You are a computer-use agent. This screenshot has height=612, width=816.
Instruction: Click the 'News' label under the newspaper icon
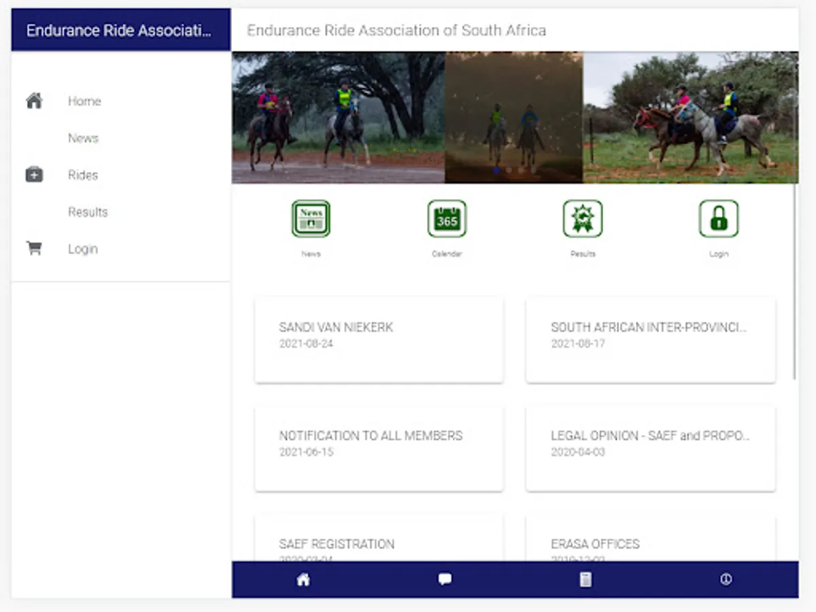click(311, 254)
